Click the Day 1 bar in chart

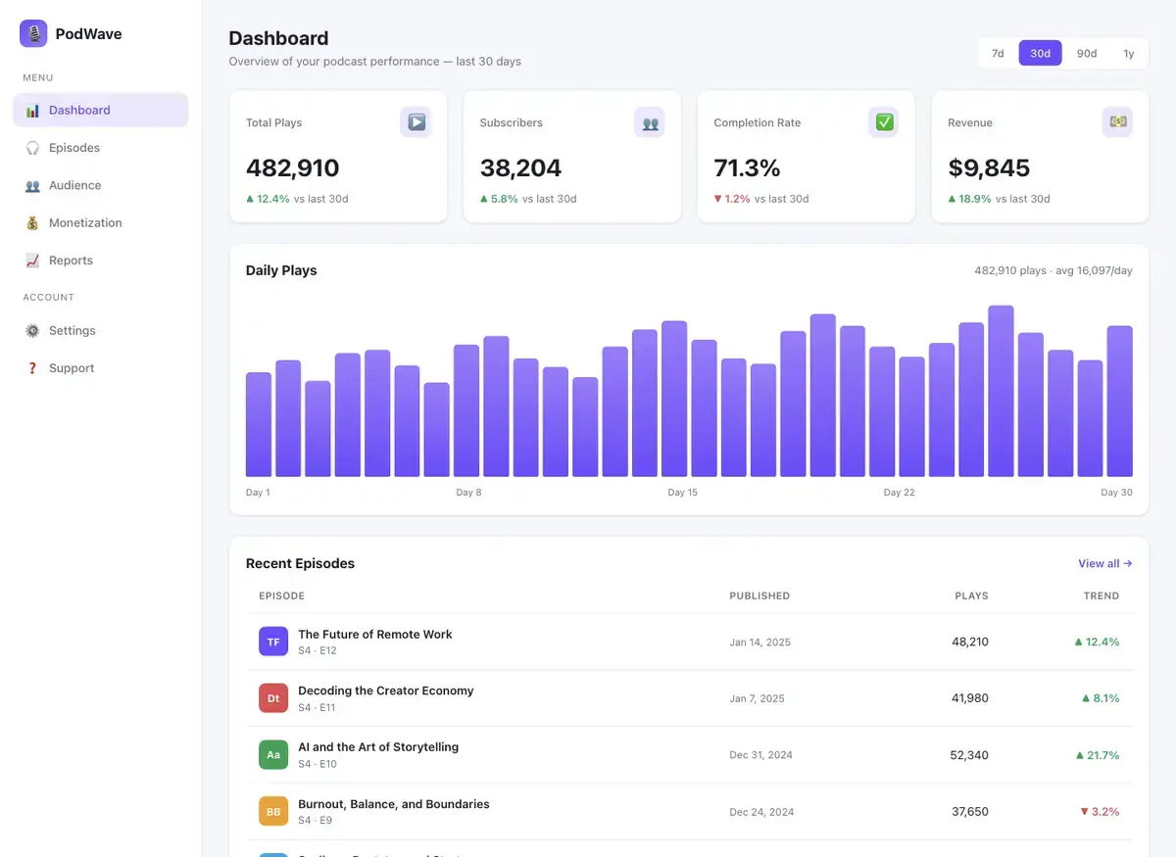(259, 424)
